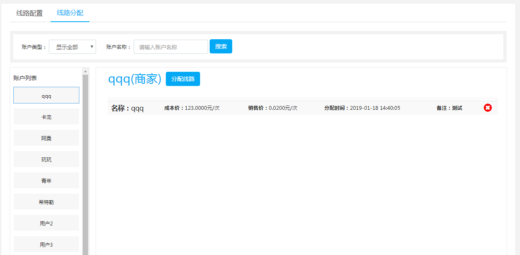Click the 备注：测试 remark text
520x255 pixels.
point(449,108)
